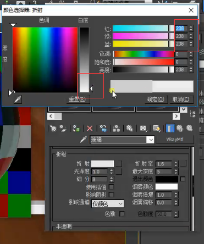Viewport: 204px width, 244px height.
Task: Click the vertical 白度 whiteness bar
Action: [84, 60]
